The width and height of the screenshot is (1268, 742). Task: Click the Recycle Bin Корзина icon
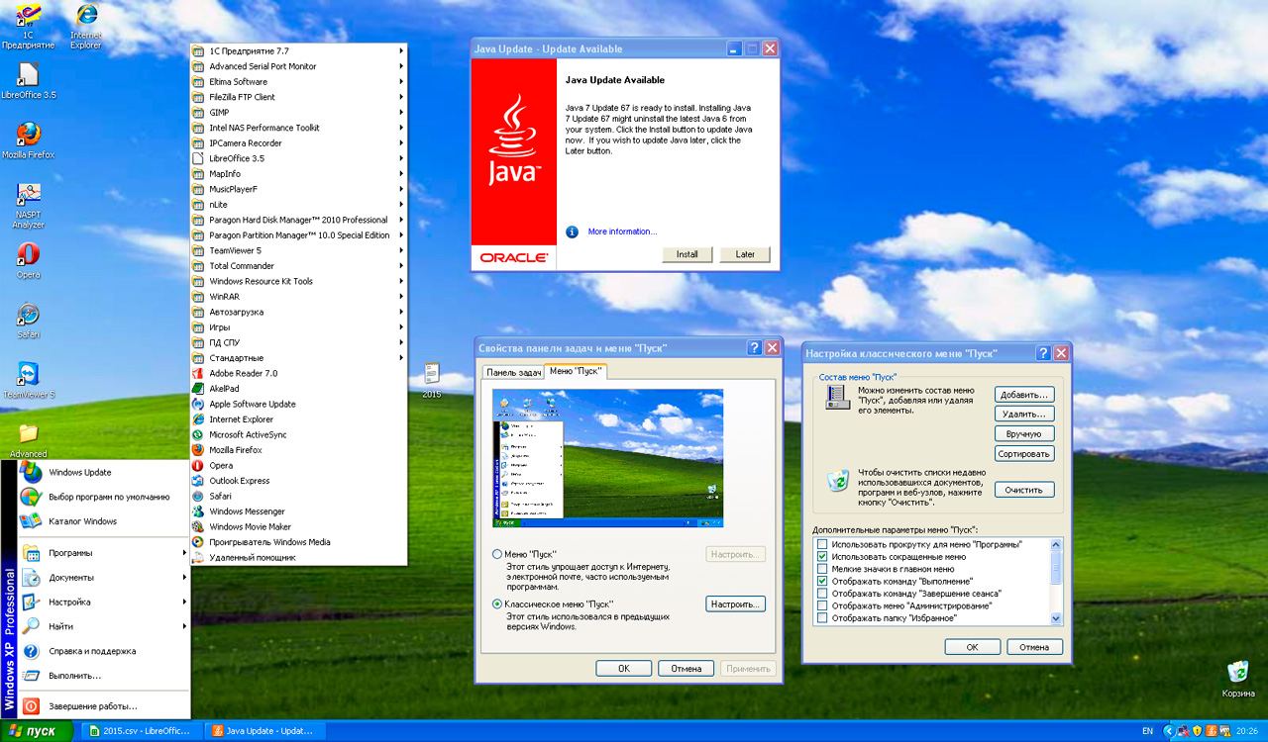pyautogui.click(x=1237, y=673)
